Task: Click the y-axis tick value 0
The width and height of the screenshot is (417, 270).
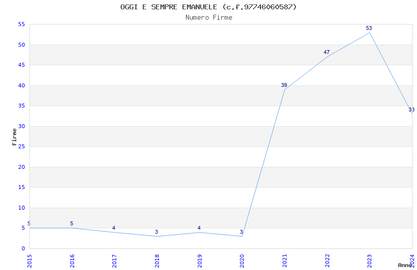Action: tap(24, 249)
